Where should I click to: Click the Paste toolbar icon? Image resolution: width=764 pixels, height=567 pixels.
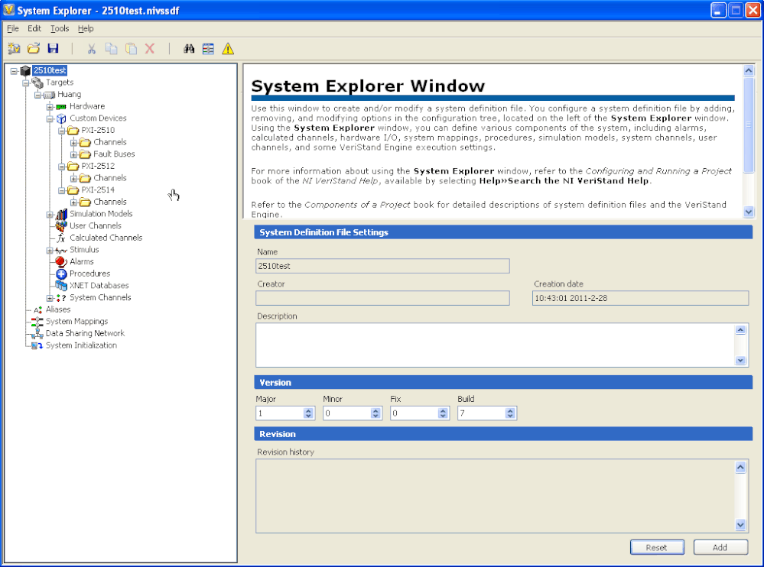click(x=131, y=48)
